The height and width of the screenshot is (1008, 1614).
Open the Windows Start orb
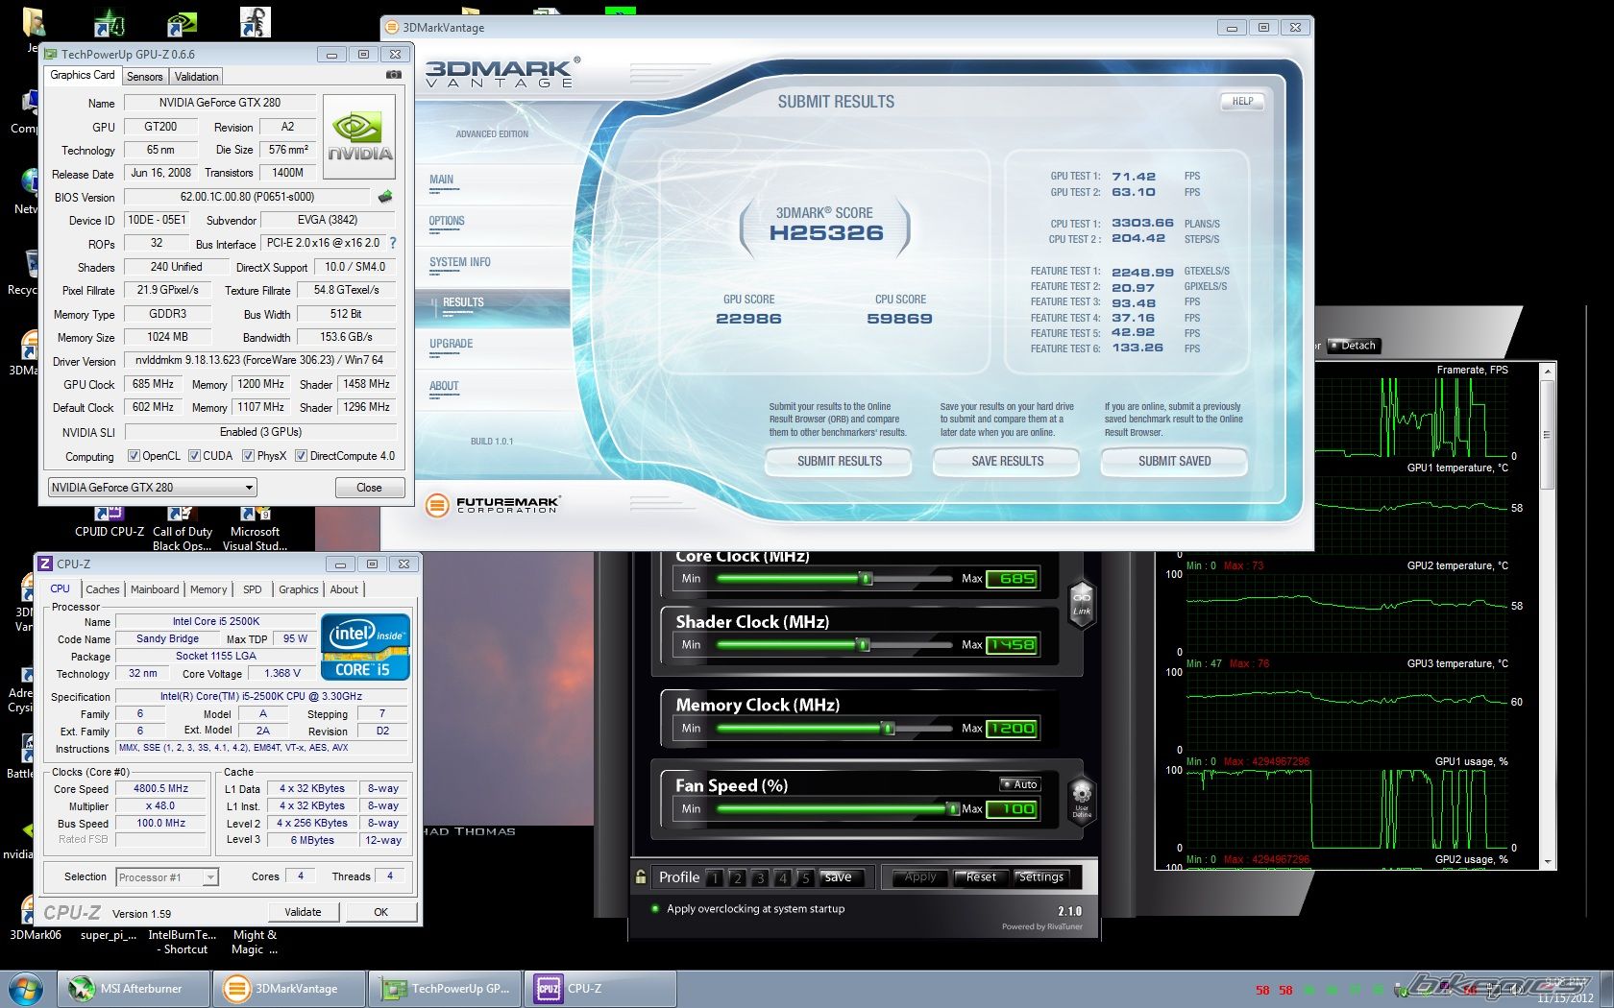pyautogui.click(x=25, y=988)
